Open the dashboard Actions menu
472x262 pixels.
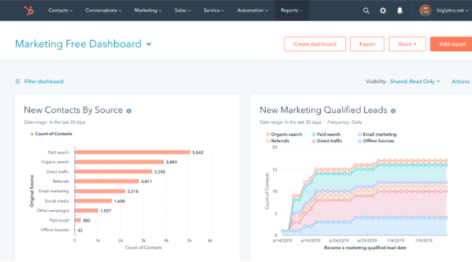pyautogui.click(x=461, y=82)
